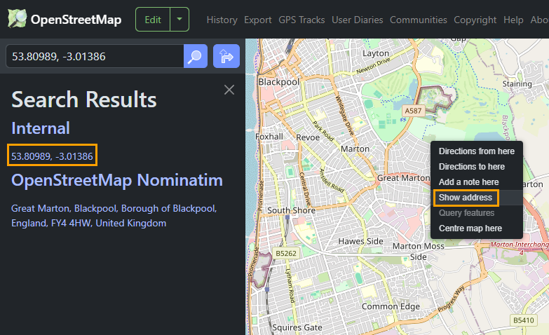Click the Marton Moss Side label
The height and width of the screenshot is (335, 549).
pyautogui.click(x=419, y=252)
